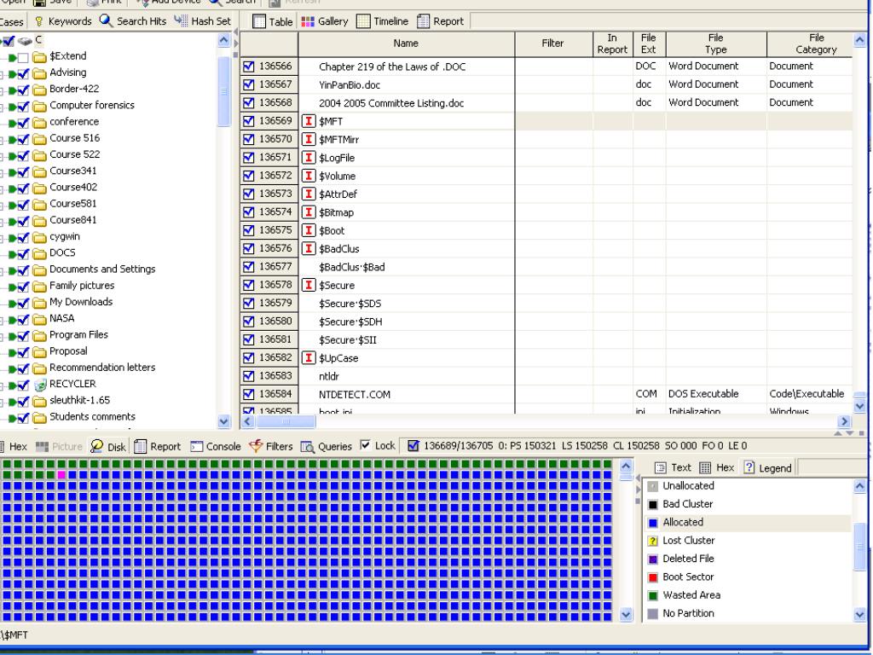
Task: Click the red icon beside $MFTMirr
Action: 309,139
